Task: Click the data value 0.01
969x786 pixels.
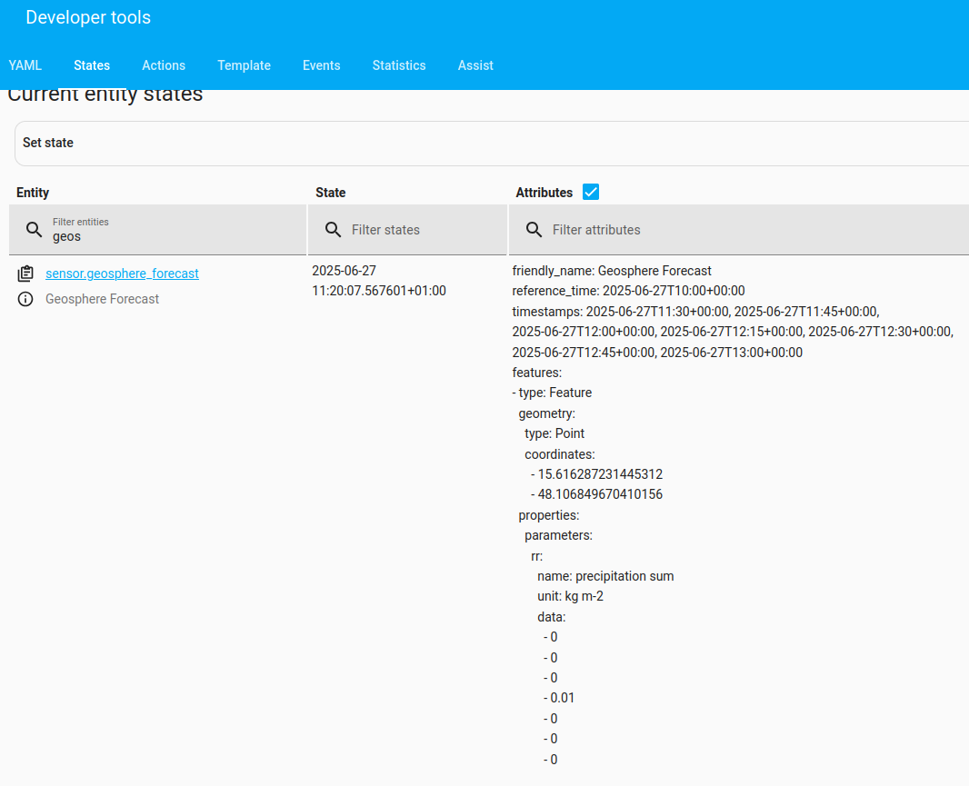Action: click(x=563, y=698)
